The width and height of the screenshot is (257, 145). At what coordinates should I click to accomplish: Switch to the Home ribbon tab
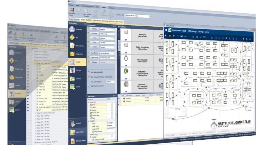coord(71,5)
